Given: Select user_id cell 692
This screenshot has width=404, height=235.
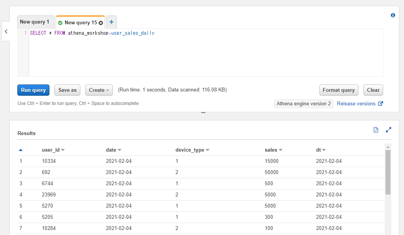Looking at the screenshot, I should (x=46, y=172).
